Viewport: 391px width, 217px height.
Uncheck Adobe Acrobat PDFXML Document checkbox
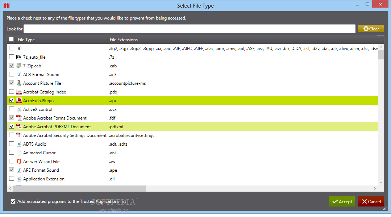(x=12, y=126)
